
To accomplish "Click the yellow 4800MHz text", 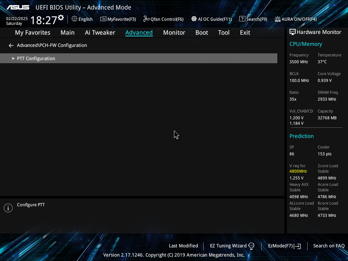I will [298, 171].
